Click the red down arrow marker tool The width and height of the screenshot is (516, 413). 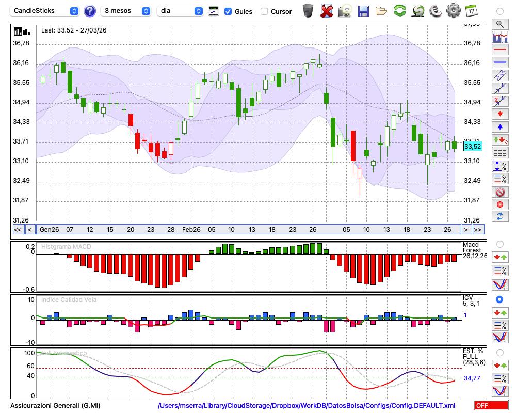[500, 114]
